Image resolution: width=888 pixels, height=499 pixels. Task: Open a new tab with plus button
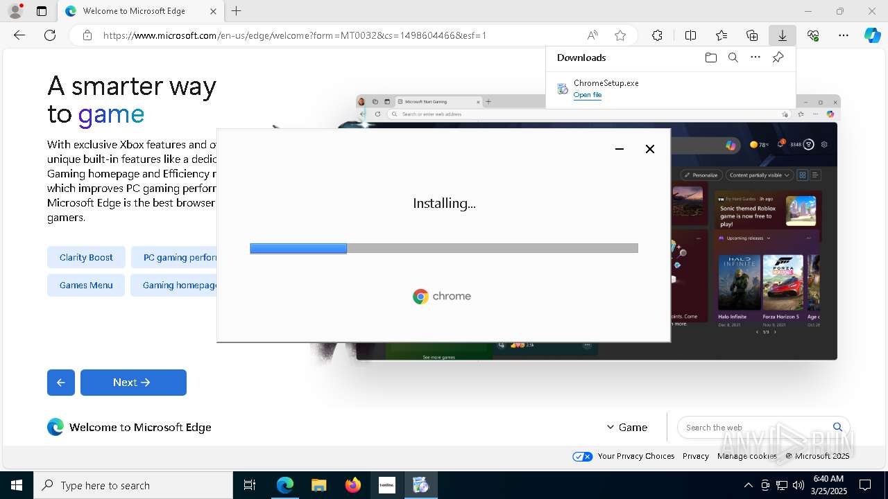click(x=237, y=11)
